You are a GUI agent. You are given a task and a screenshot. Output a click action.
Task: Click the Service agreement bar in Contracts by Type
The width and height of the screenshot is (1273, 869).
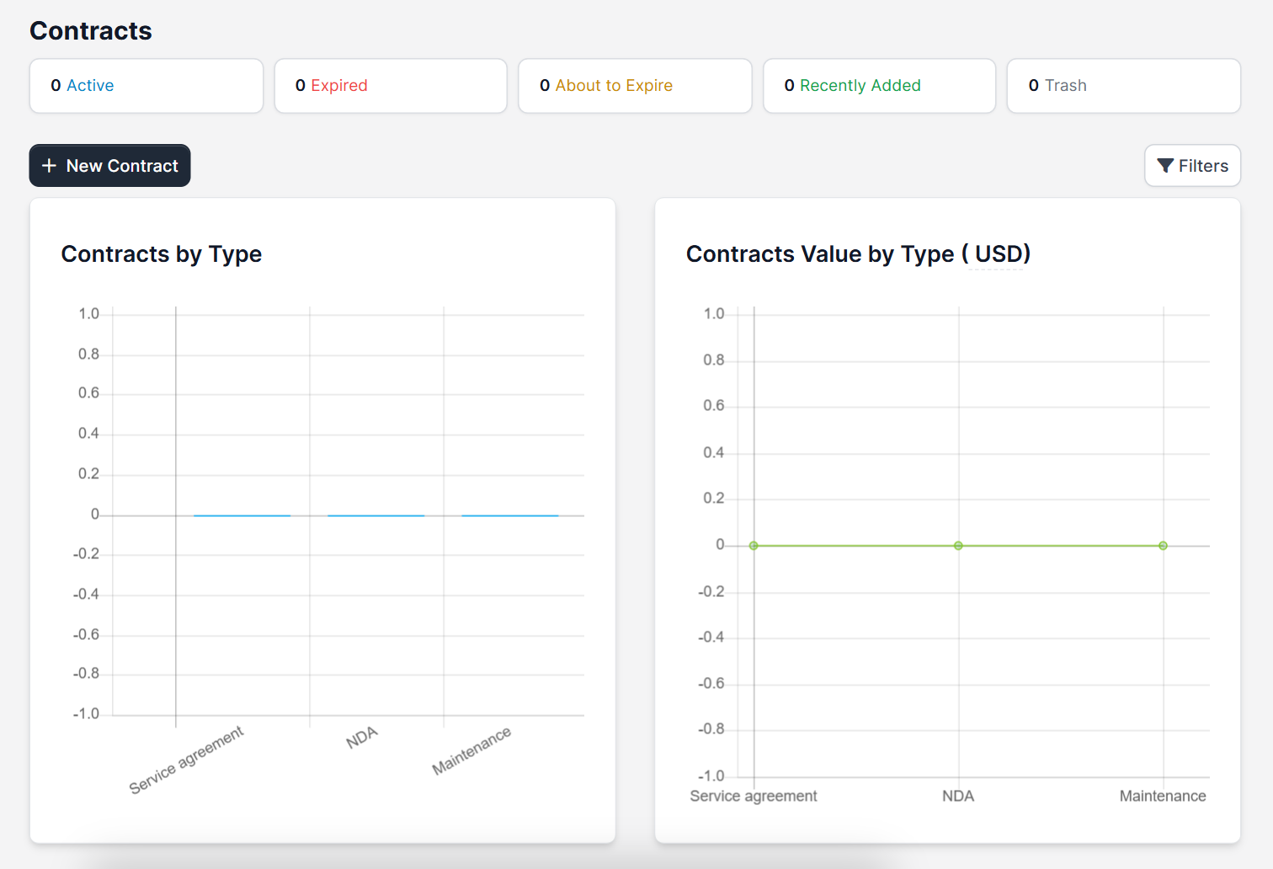point(242,515)
